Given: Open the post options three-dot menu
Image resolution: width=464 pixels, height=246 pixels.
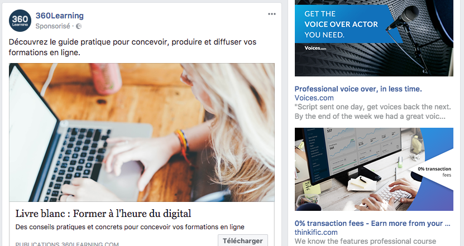Looking at the screenshot, I should pyautogui.click(x=272, y=14).
